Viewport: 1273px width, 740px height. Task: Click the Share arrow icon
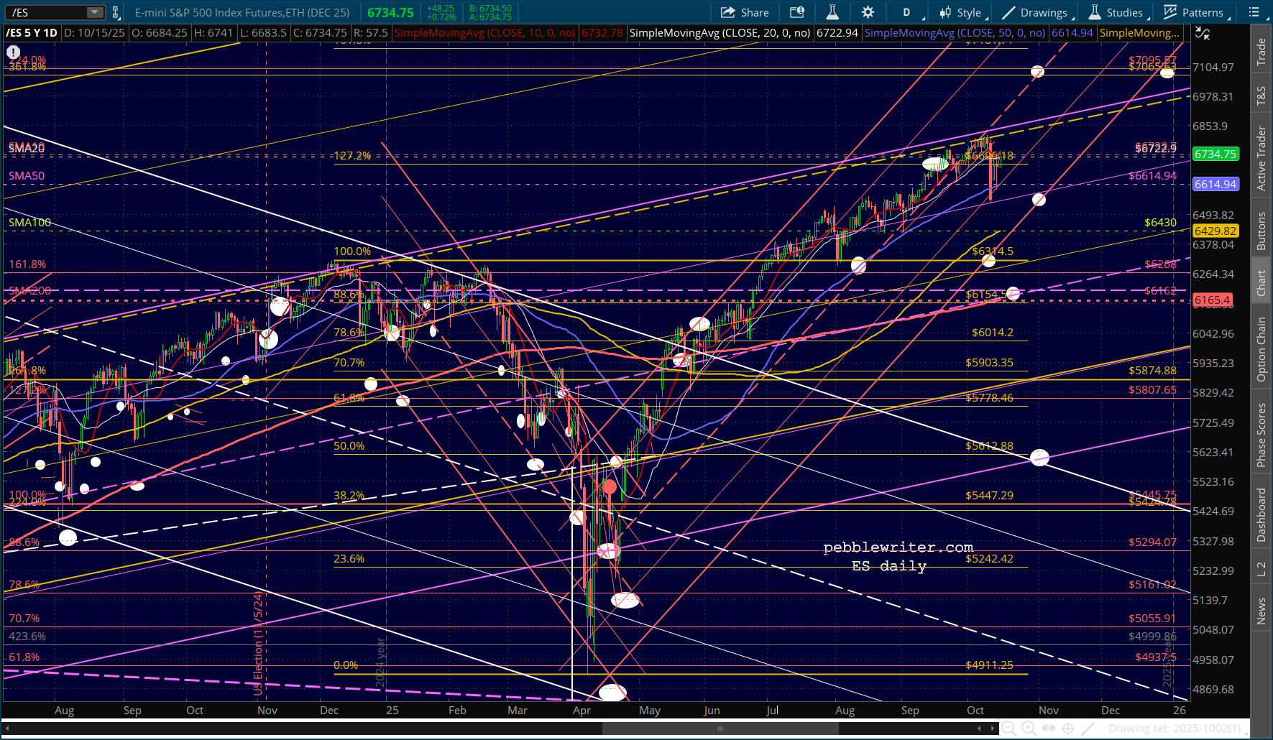click(x=727, y=12)
